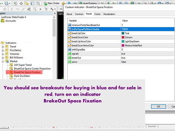
Task: Click the New Order button
Action: (52, 3)
